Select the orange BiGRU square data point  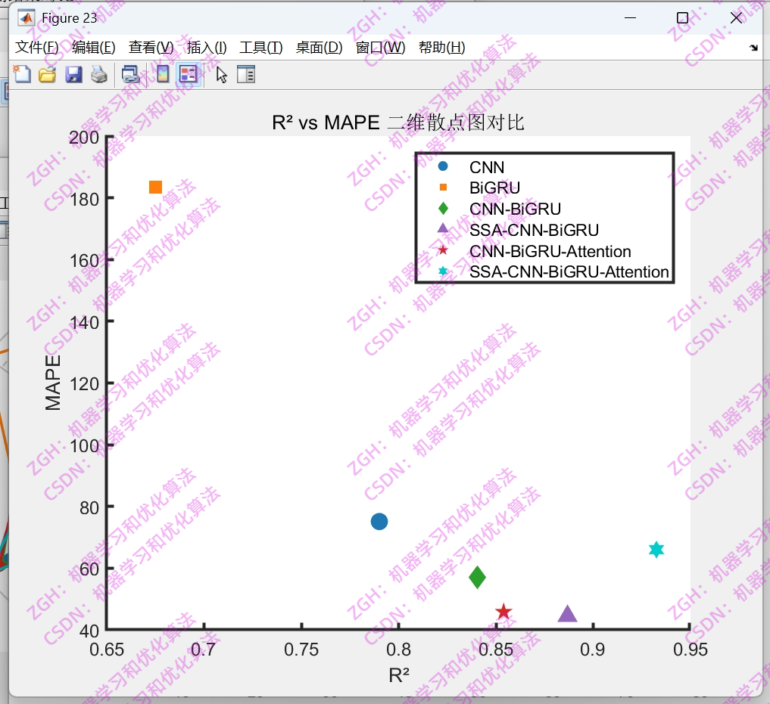pos(155,187)
